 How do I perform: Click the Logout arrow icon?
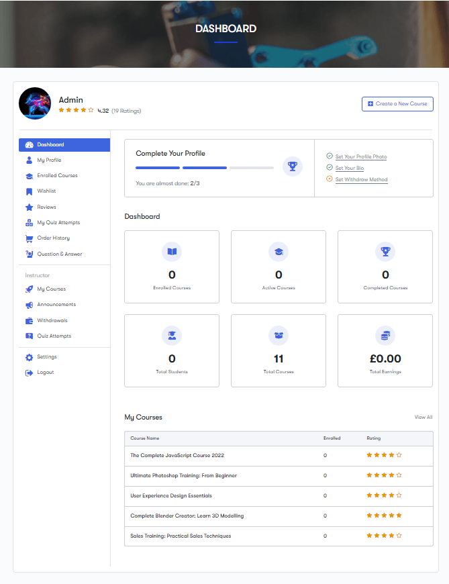[29, 373]
